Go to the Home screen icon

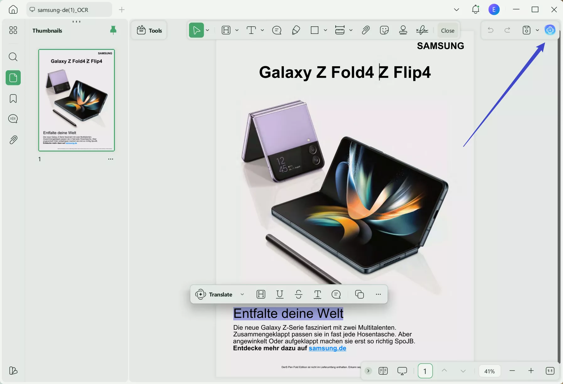[x=13, y=9]
